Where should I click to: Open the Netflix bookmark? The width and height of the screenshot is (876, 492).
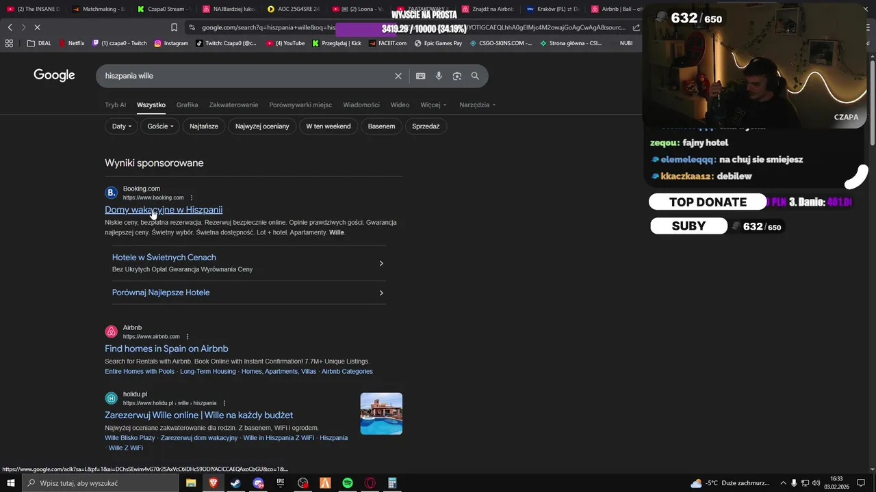coord(72,43)
